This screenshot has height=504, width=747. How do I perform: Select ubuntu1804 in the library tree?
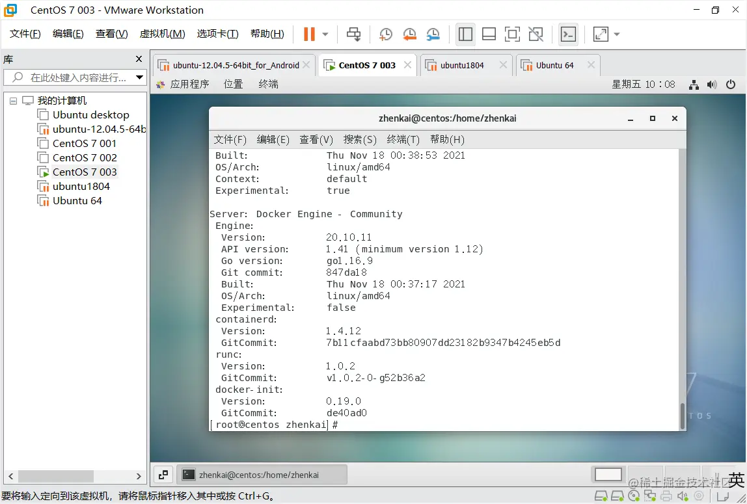(74, 186)
